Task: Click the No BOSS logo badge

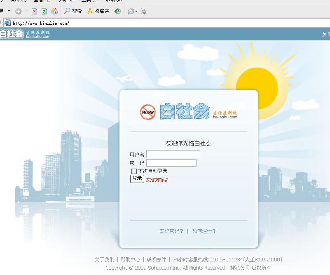Action: 148,112
